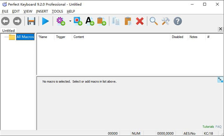Start macro recording with record-plus icon

pyautogui.click(x=78, y=21)
